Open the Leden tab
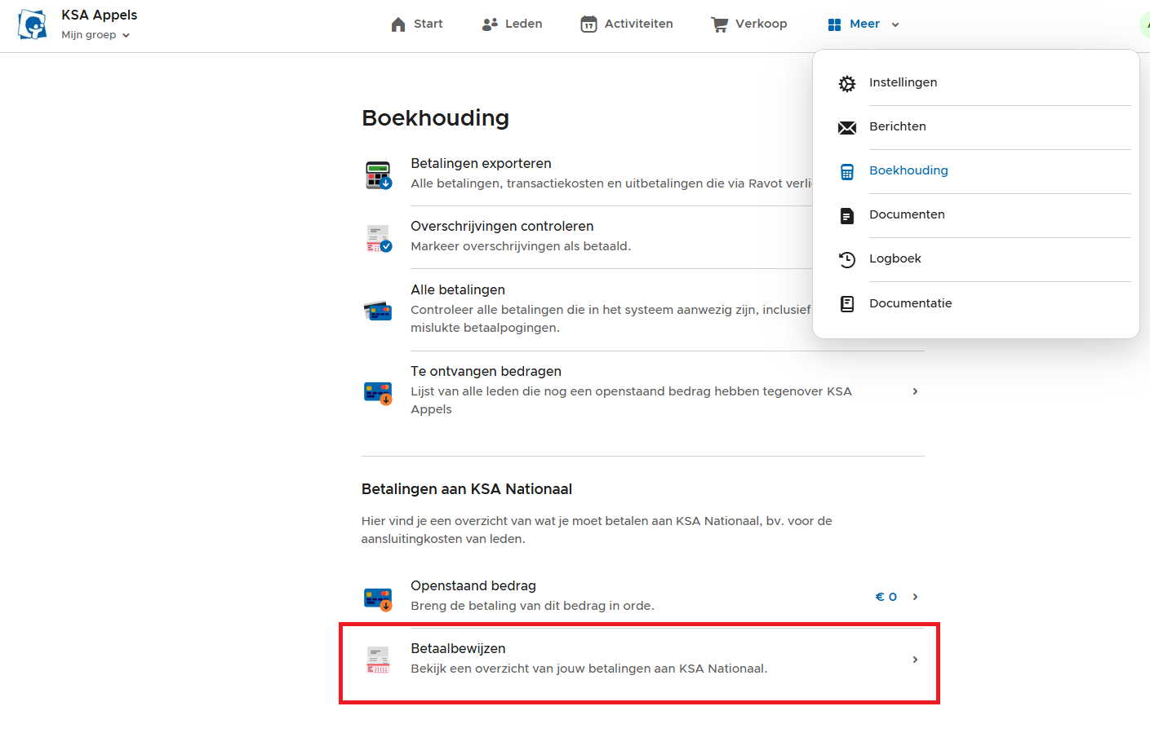 512,24
